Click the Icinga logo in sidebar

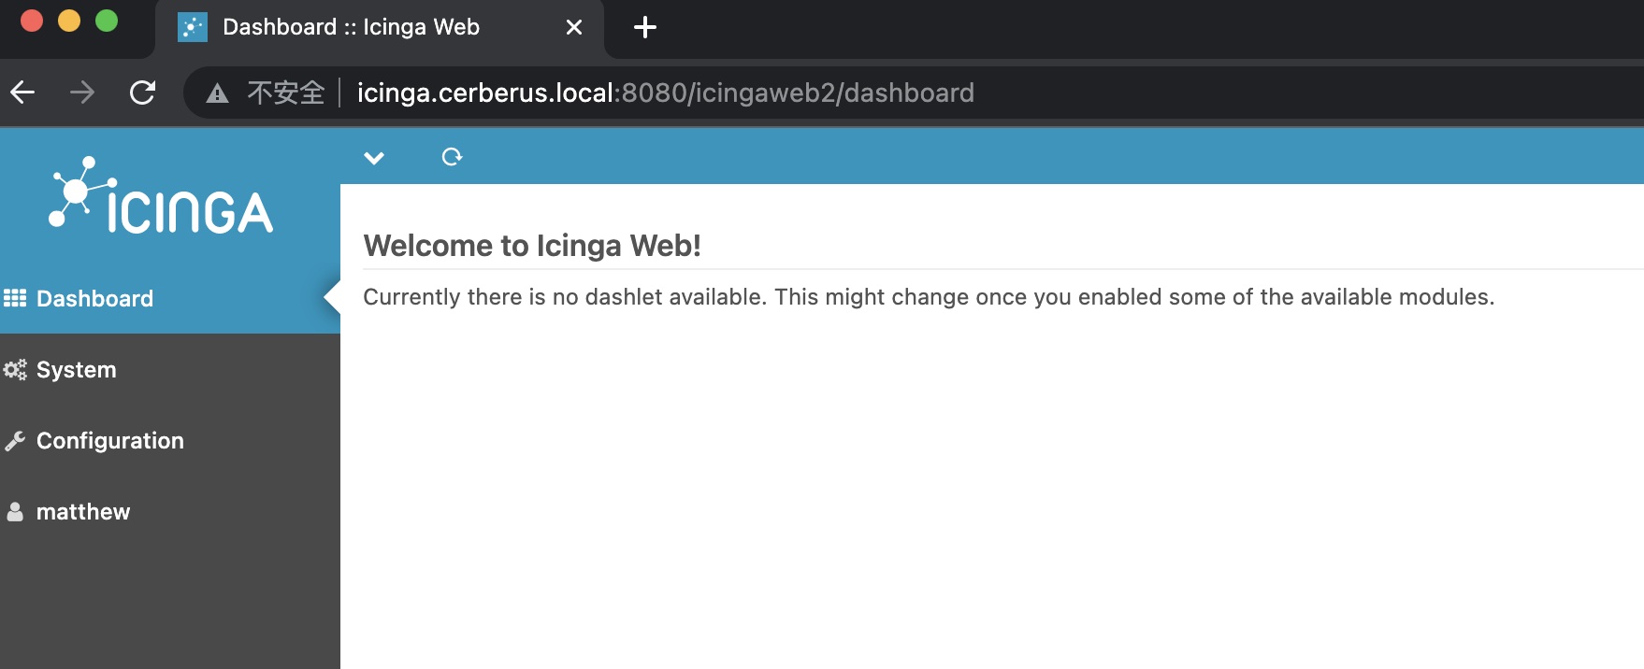click(161, 195)
